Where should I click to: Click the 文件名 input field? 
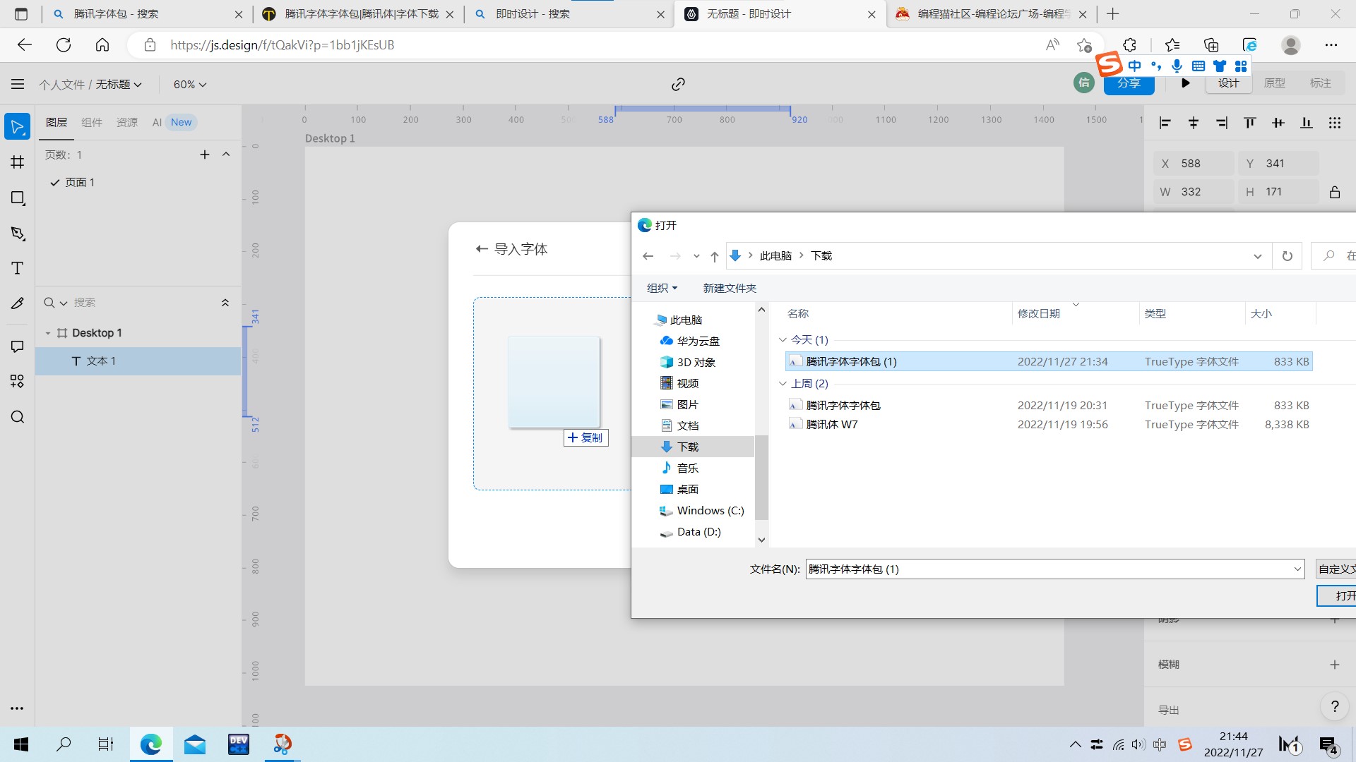[1049, 569]
